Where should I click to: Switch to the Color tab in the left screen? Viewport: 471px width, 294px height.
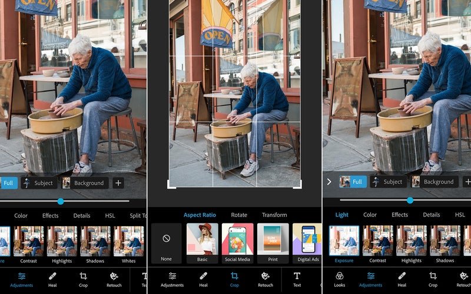(x=21, y=215)
